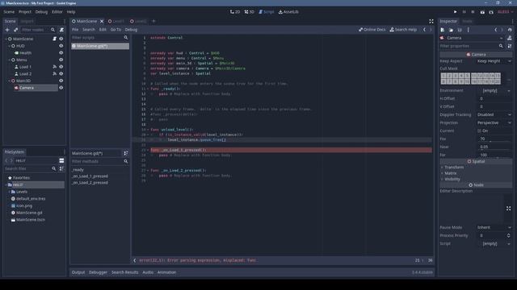Open the AssetLib workspace
This screenshot has width=517, height=290.
point(288,12)
